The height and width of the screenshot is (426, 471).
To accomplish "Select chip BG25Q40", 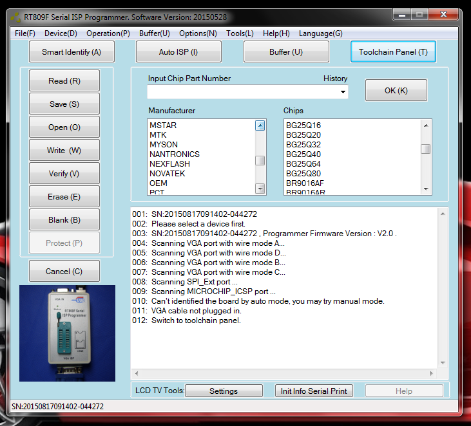I will point(303,154).
